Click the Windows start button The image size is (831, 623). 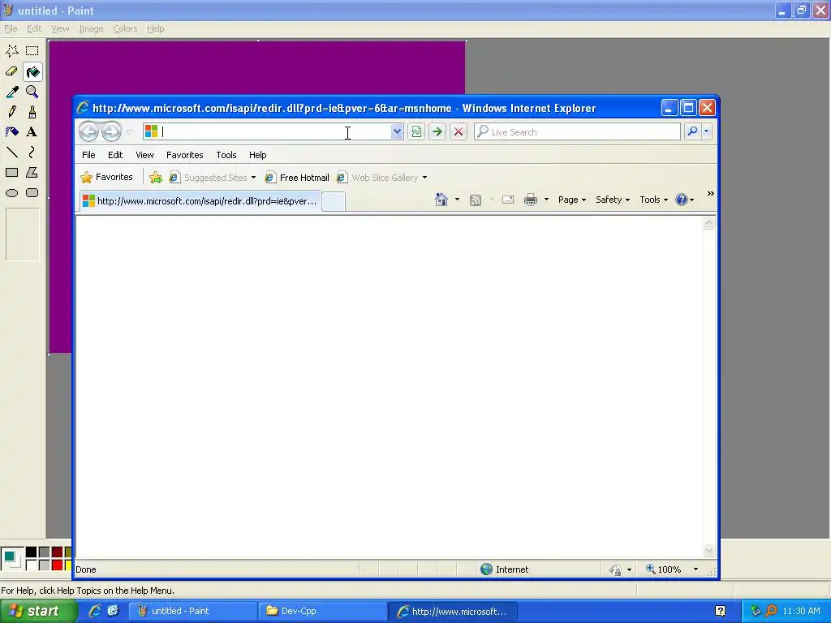pos(37,611)
